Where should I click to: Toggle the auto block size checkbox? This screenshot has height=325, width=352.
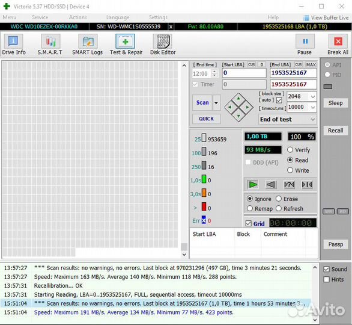coord(279,100)
